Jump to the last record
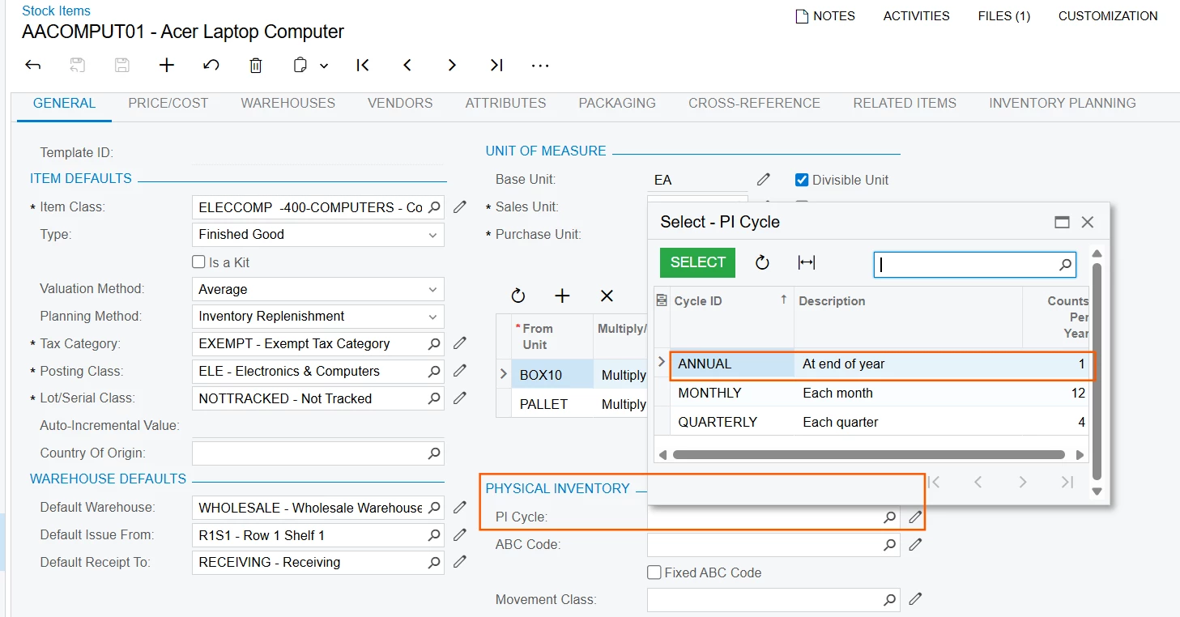 tap(496, 66)
